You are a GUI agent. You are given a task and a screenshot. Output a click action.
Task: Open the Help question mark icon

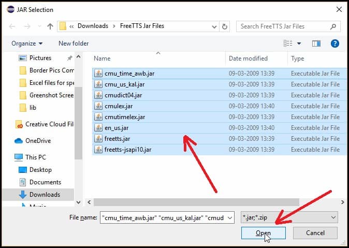[x=335, y=43]
